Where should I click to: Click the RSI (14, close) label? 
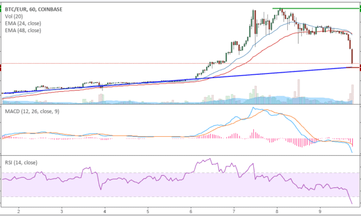(21, 163)
